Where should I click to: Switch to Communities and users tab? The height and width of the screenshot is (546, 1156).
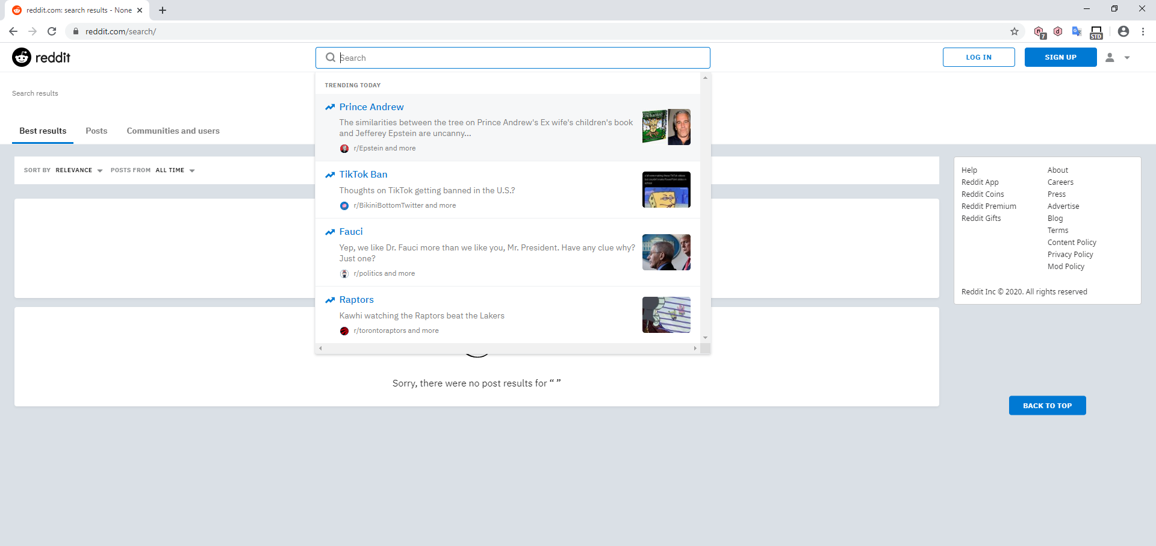[x=173, y=131]
